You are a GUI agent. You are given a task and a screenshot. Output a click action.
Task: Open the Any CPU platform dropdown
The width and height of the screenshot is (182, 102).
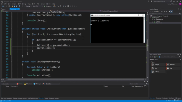tap(38, 6)
